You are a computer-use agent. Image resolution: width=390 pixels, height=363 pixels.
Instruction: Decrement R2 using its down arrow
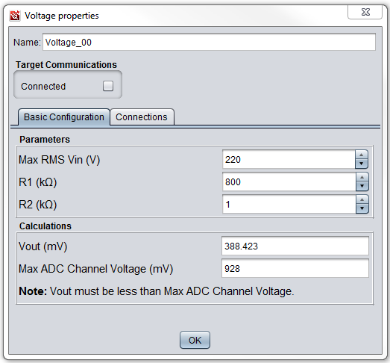click(x=362, y=208)
